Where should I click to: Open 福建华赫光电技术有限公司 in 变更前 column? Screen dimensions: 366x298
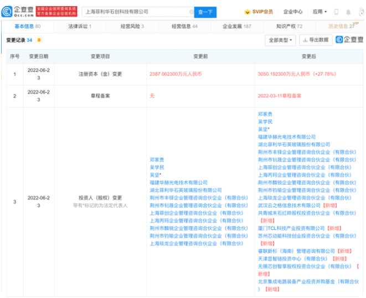[x=178, y=182]
